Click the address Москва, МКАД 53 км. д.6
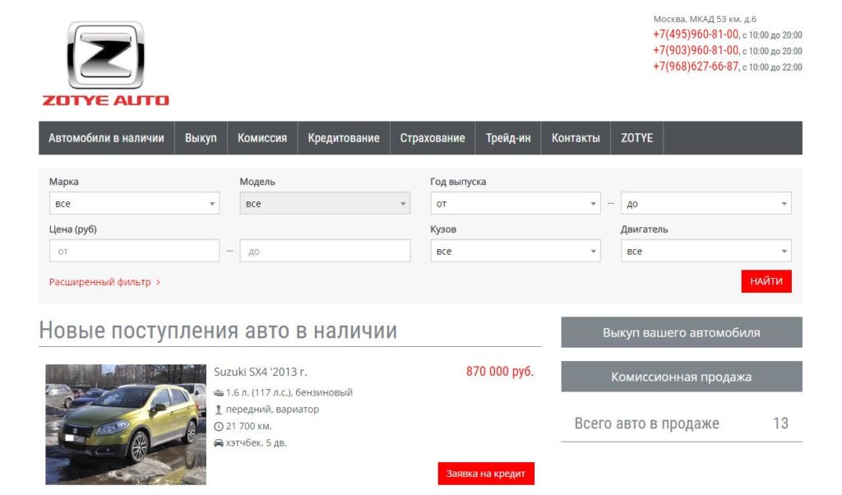 [x=705, y=19]
